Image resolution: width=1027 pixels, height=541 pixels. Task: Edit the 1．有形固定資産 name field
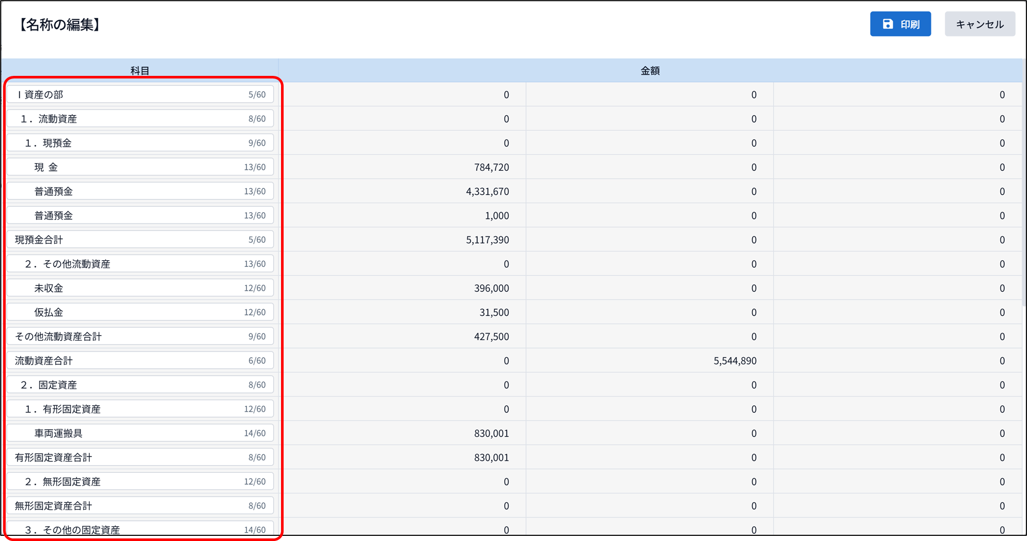(x=140, y=409)
